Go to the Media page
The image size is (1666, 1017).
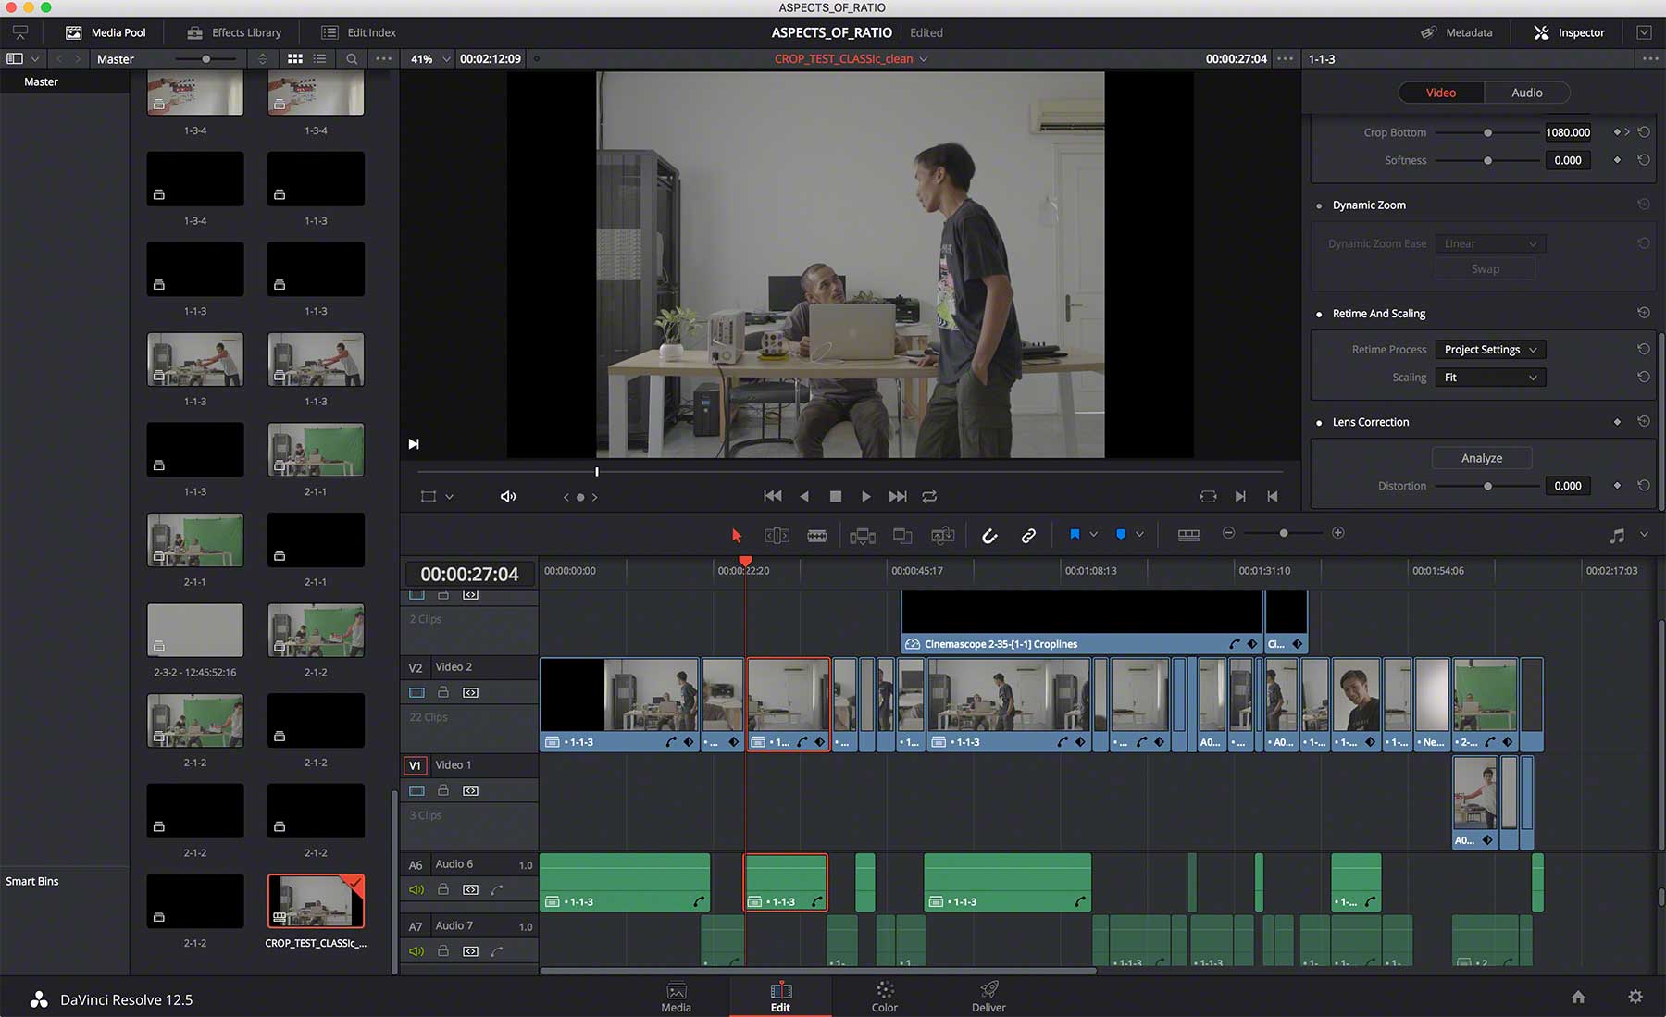676,997
